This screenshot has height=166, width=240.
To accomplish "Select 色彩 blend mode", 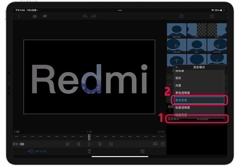I will point(199,78).
